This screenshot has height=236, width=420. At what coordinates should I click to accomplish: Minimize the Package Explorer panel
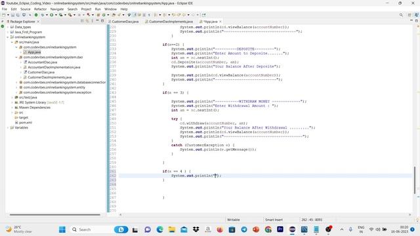click(97, 21)
